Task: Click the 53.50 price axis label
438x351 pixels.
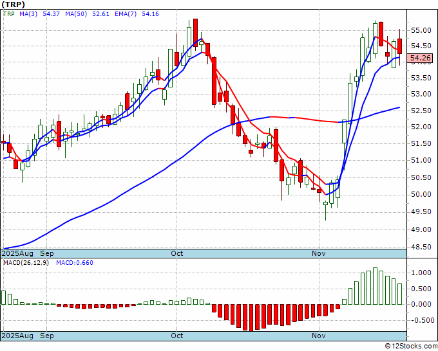Action: coord(421,78)
